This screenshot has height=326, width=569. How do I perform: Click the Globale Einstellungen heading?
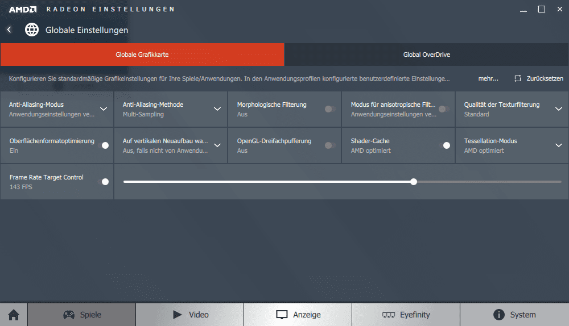click(x=86, y=30)
